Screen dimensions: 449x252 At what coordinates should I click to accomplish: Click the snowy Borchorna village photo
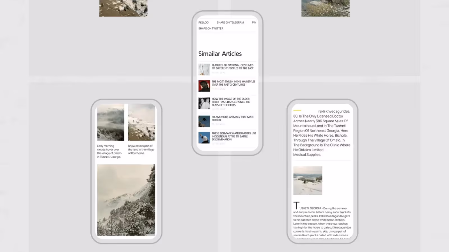click(141, 122)
